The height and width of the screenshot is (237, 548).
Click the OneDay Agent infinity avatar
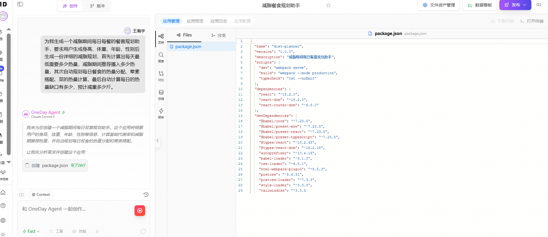click(x=26, y=114)
